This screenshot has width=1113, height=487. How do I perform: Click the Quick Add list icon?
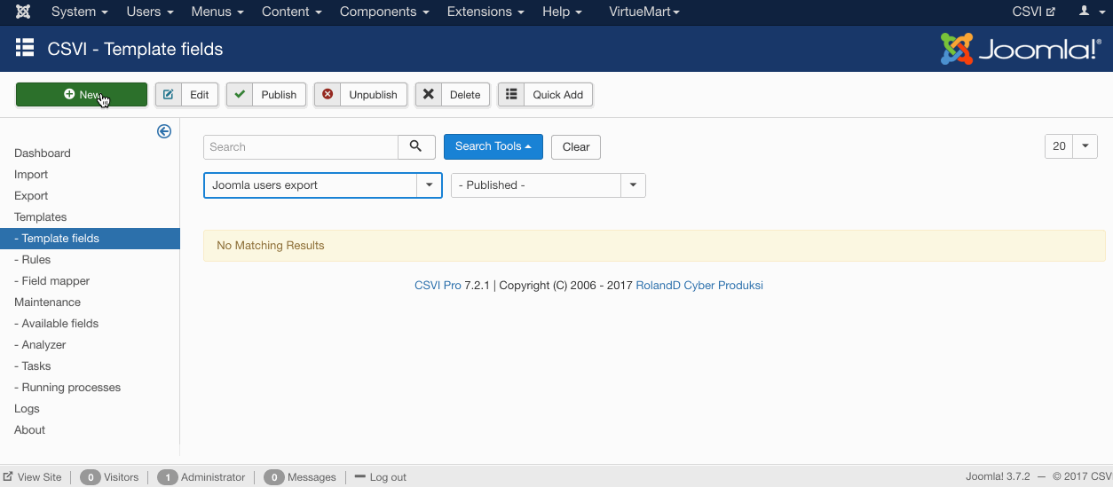click(511, 94)
